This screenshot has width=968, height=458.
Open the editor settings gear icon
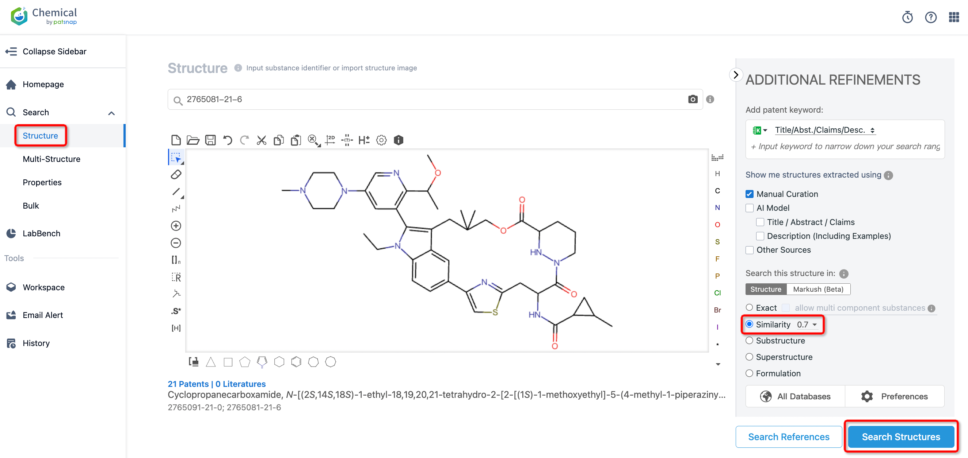click(381, 140)
